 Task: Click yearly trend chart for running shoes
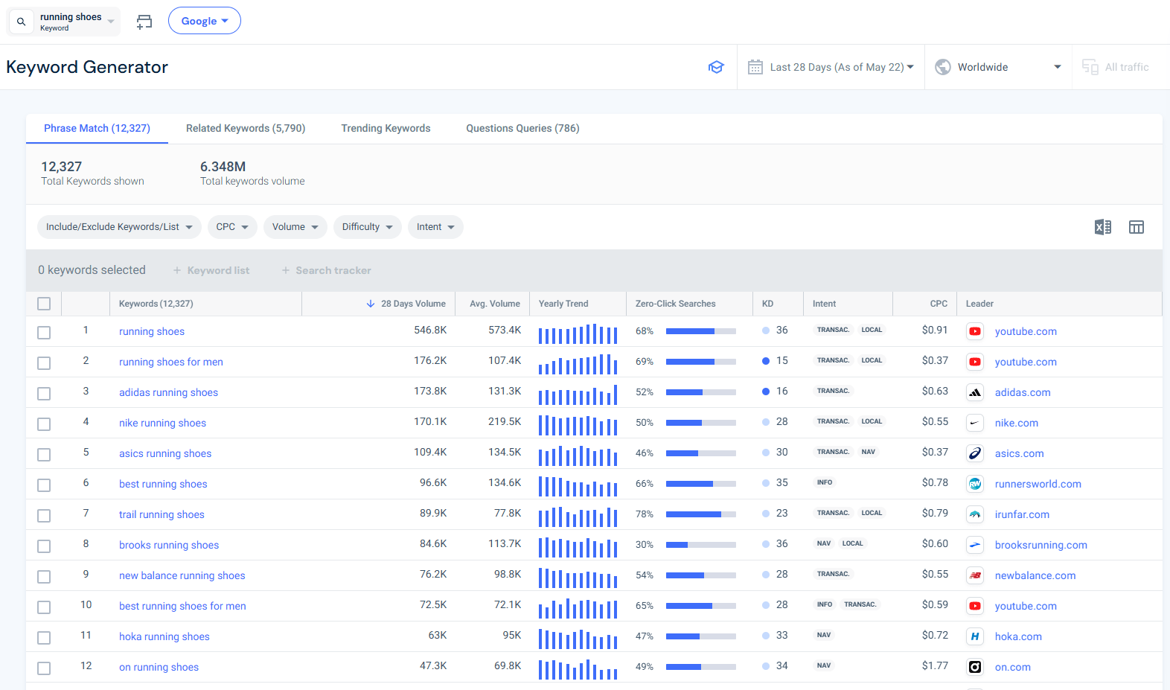tap(578, 333)
